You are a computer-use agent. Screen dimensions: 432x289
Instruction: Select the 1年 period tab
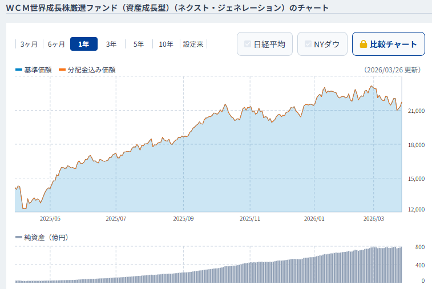click(x=84, y=44)
